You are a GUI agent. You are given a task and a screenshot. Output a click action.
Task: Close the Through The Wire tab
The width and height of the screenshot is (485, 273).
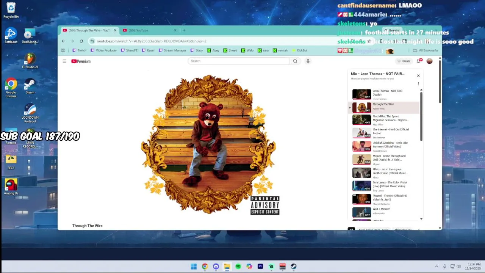(x=115, y=30)
